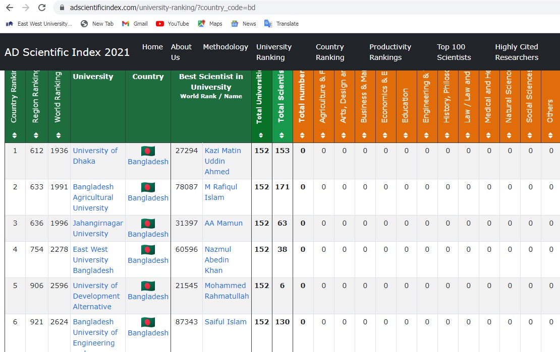Viewport: 560px width, 352px height.
Task: Open Country Ranking menu
Action: [x=330, y=52]
